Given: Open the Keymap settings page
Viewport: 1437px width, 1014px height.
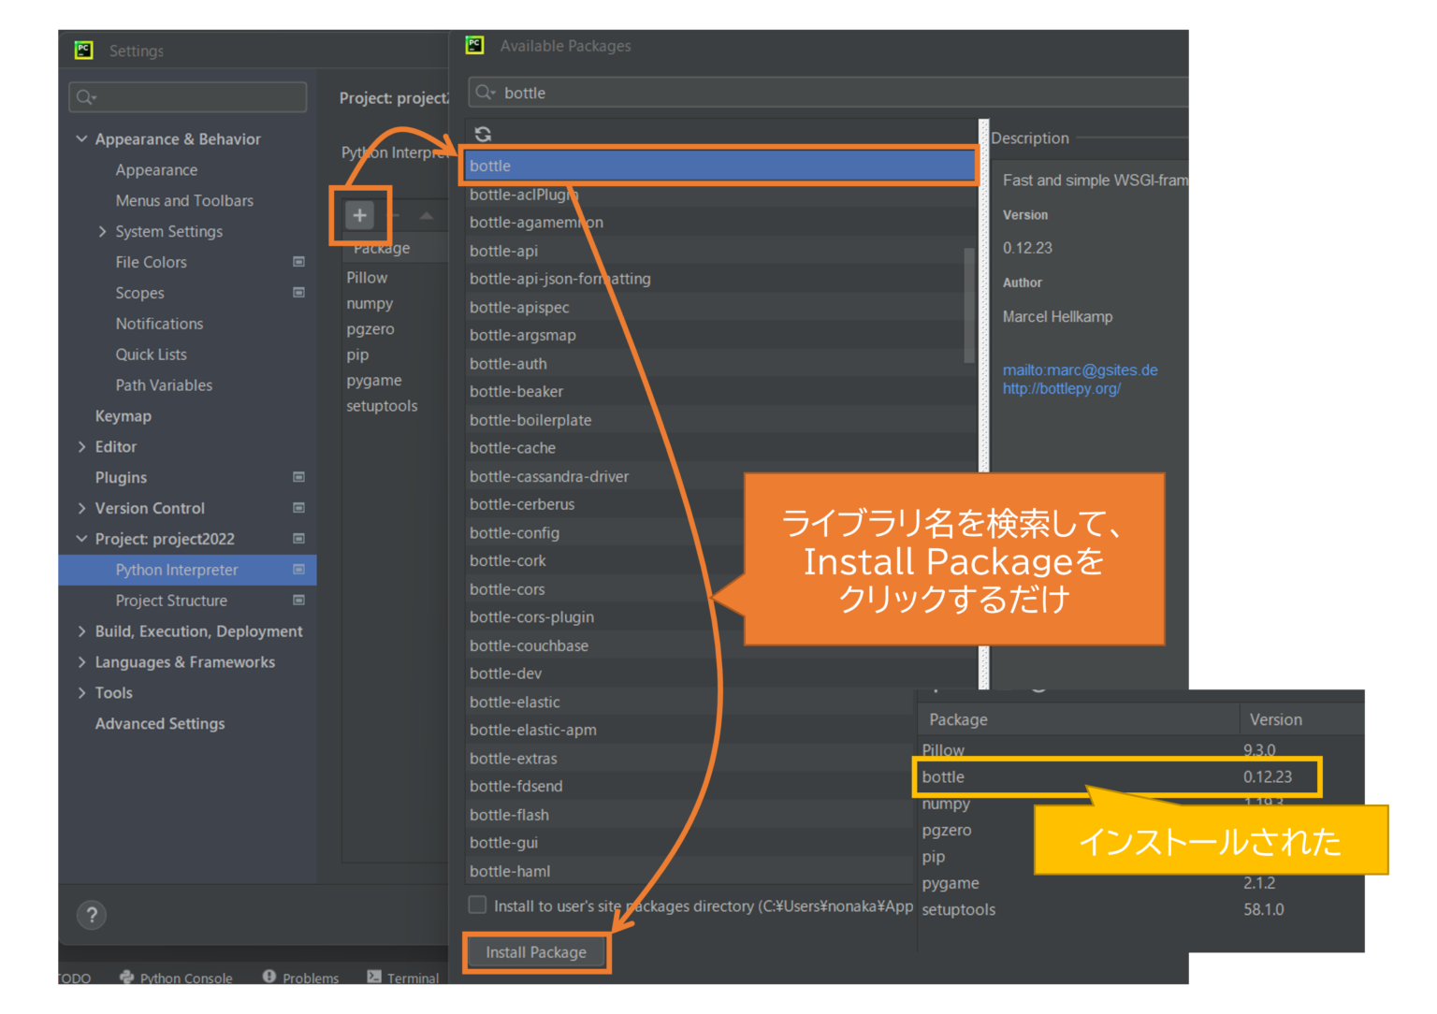Looking at the screenshot, I should [x=123, y=416].
